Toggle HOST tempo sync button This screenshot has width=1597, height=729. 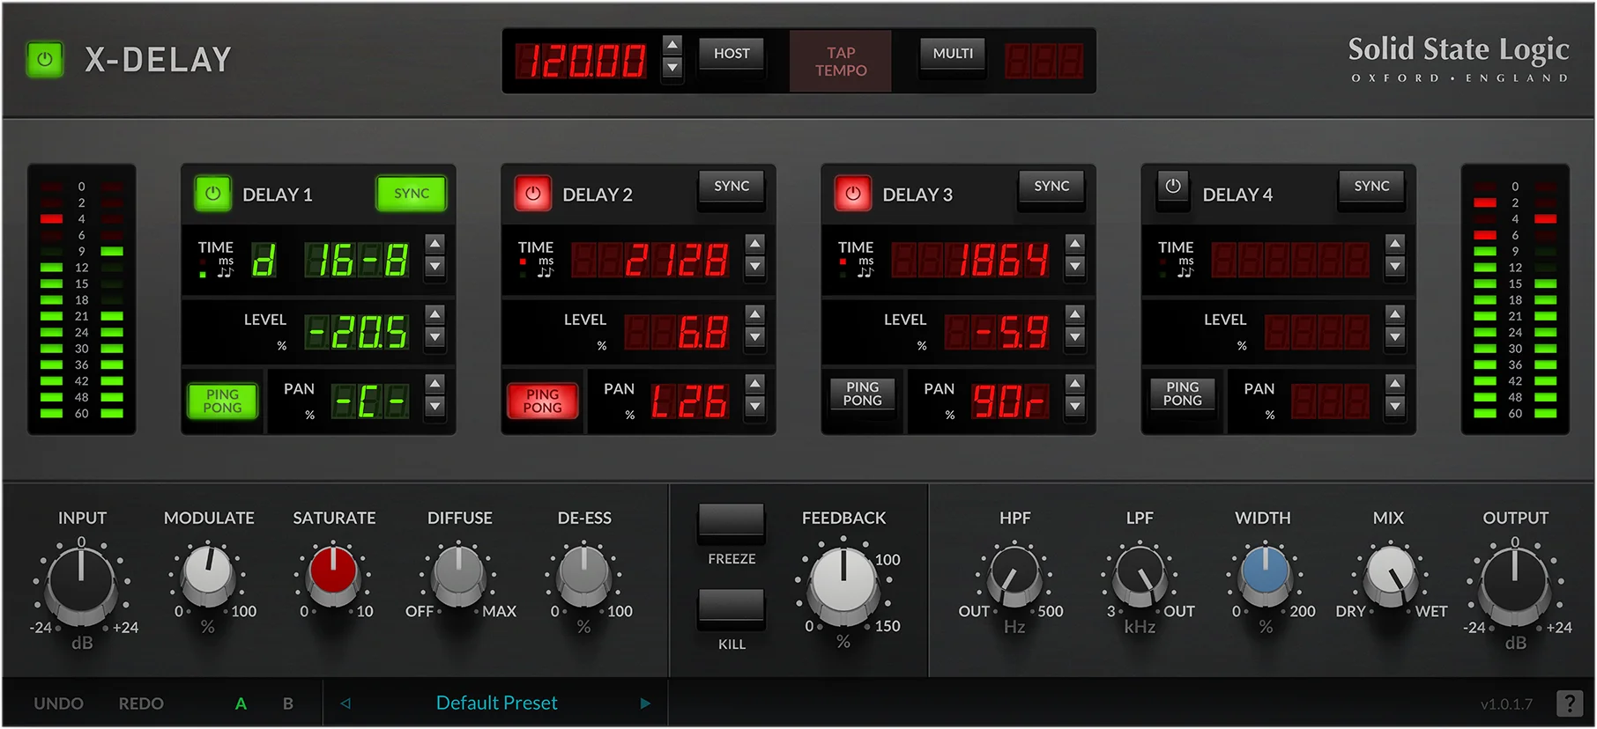pos(732,54)
